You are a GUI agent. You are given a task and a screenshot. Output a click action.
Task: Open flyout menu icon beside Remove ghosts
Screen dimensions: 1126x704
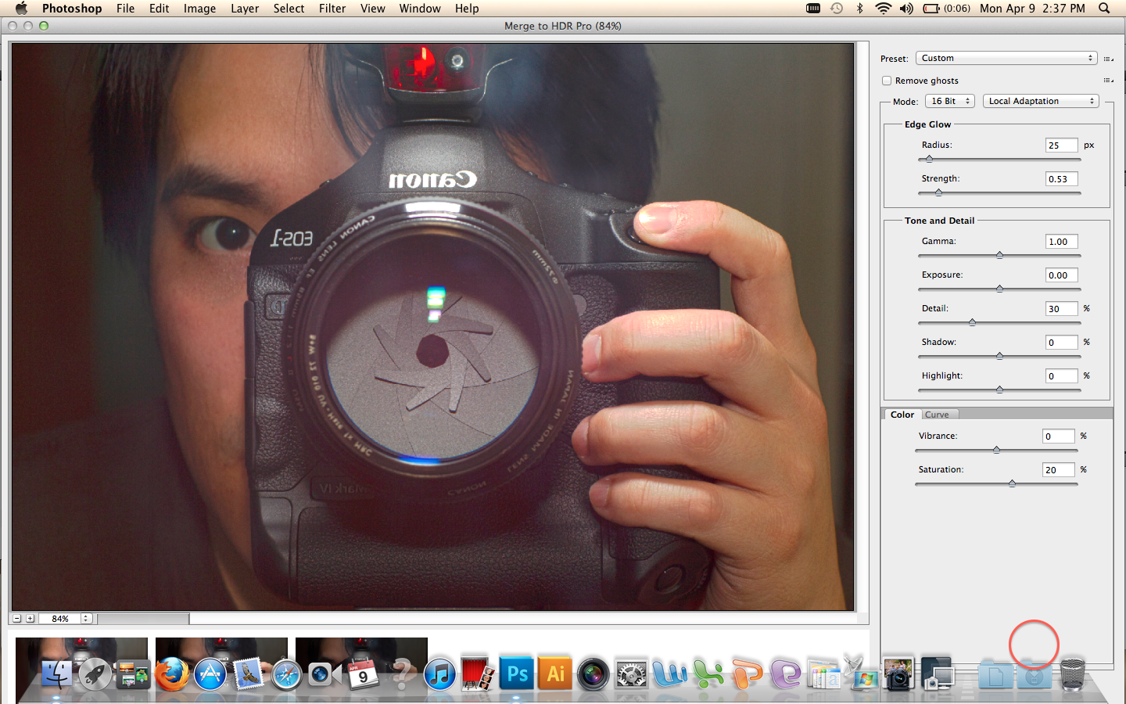(1108, 81)
